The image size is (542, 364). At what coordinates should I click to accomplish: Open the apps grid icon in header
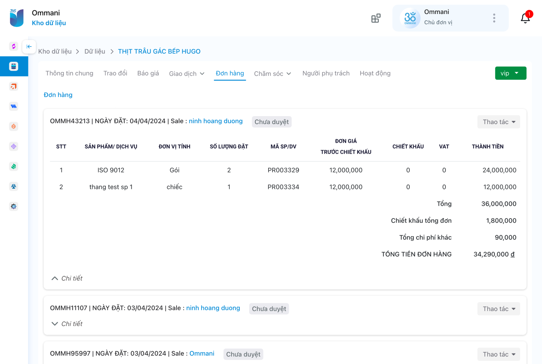pos(376,18)
